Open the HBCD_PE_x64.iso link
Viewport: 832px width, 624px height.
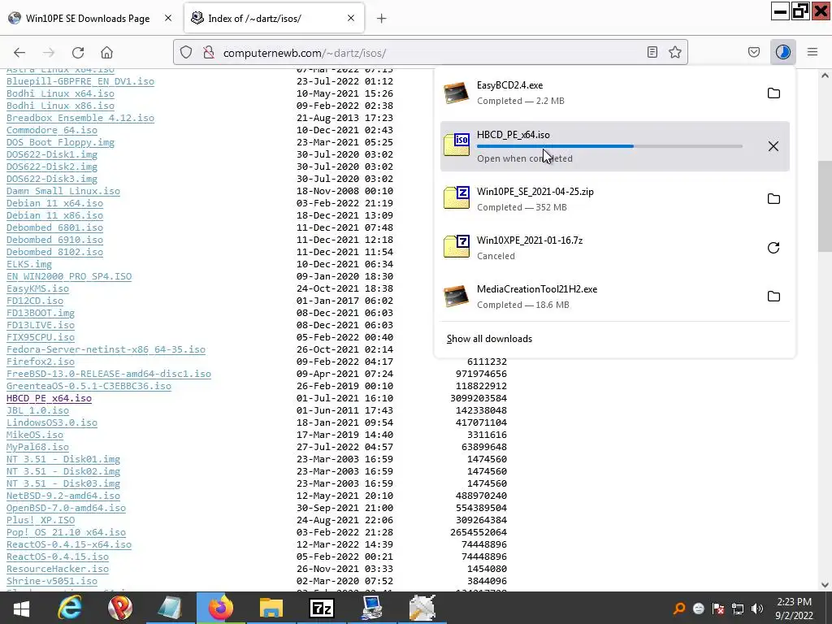(49, 398)
